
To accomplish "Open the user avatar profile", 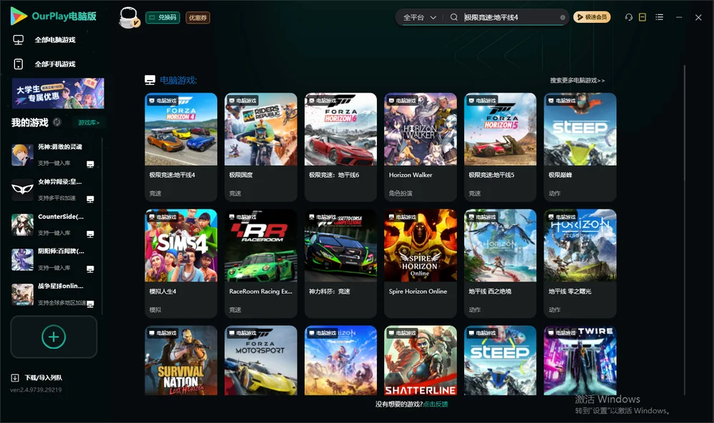I will tap(129, 17).
